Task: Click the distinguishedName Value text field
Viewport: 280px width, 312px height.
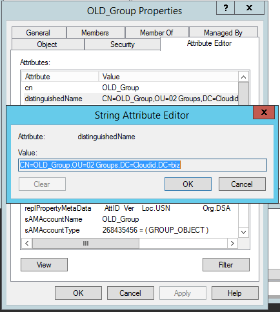Action: 143,165
